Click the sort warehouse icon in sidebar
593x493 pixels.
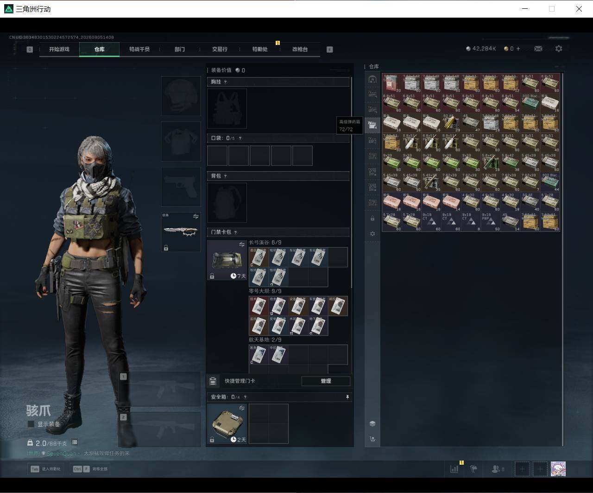(372, 439)
